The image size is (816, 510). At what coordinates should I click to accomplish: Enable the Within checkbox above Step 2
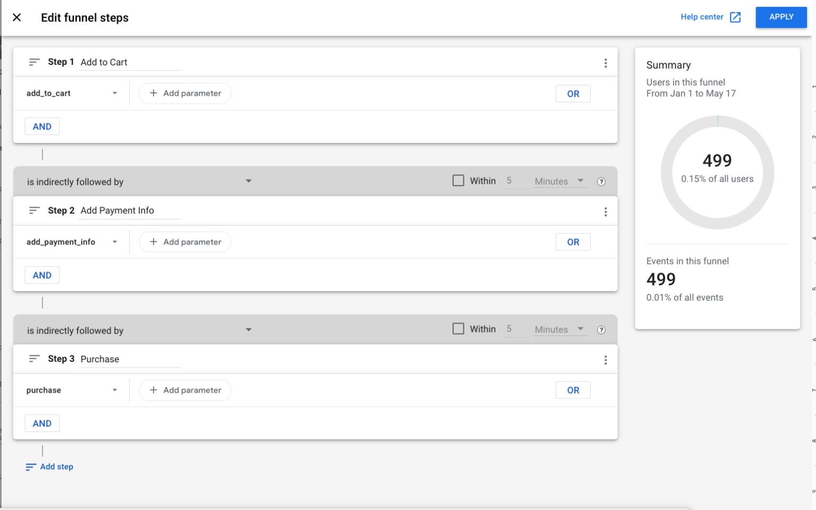click(x=458, y=180)
